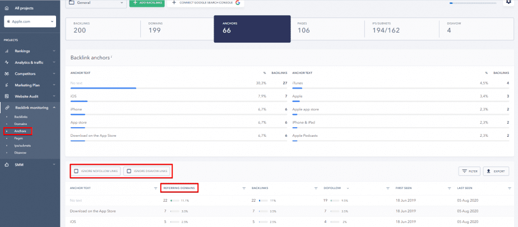Click the Backlink anchors info icon
The height and width of the screenshot is (227, 518).
point(112,57)
